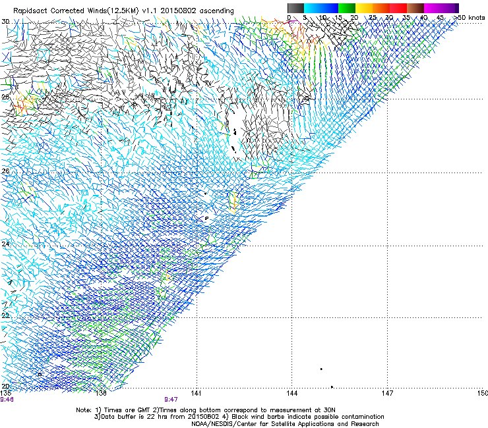This screenshot has height=428, width=488.
Task: Click the note "Times are GMT"
Action: click(x=126, y=410)
